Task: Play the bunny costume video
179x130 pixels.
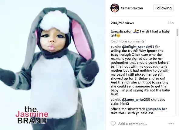Action: point(53,65)
